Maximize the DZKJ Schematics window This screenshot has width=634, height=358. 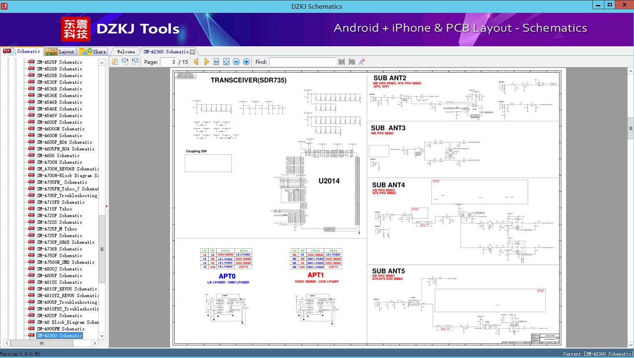coord(610,5)
